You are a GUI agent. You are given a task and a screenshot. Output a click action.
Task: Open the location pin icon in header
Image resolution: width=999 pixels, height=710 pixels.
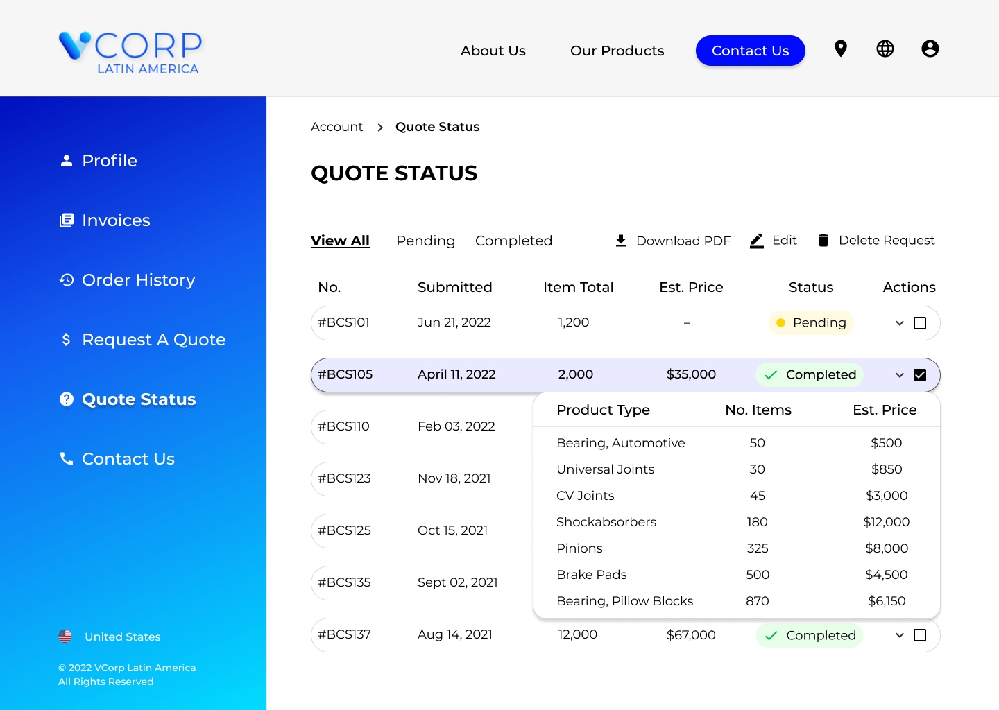(x=840, y=49)
